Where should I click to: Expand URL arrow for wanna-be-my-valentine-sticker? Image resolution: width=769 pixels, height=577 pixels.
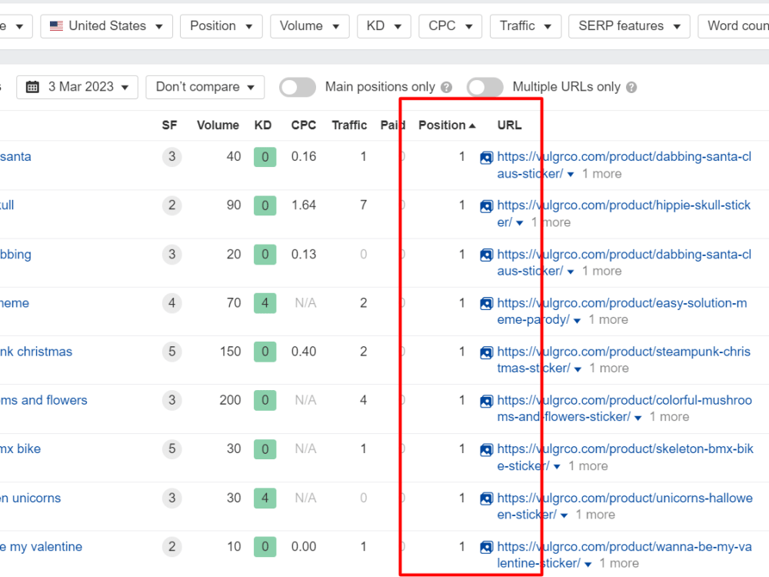tap(588, 564)
